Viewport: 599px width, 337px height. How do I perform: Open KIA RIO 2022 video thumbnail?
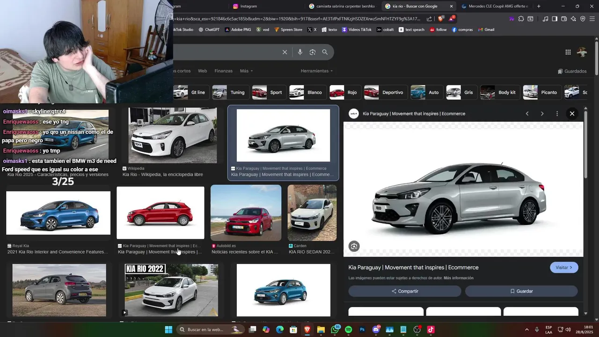[171, 290]
